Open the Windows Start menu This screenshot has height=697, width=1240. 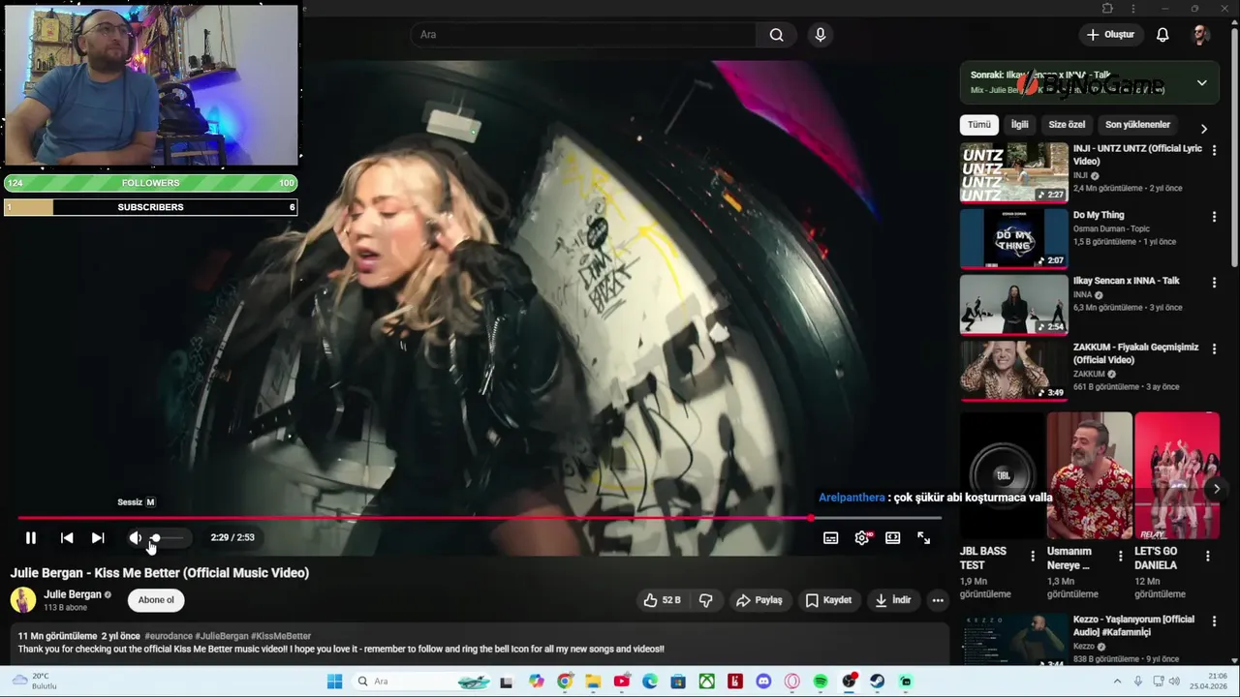click(x=334, y=682)
